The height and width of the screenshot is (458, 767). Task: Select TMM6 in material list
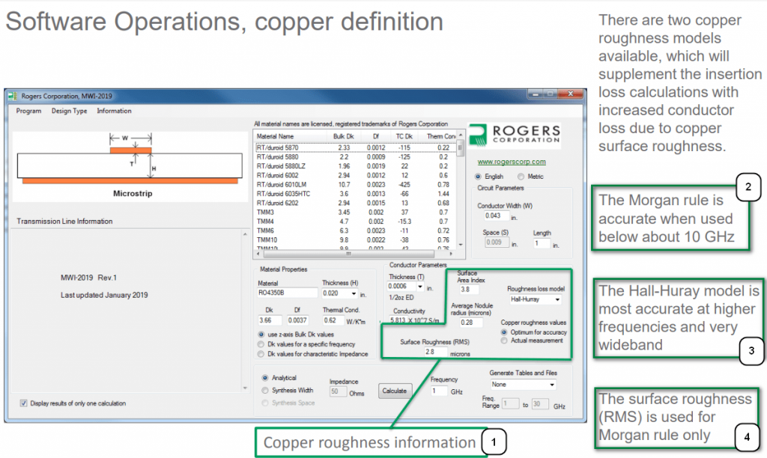tap(356, 230)
